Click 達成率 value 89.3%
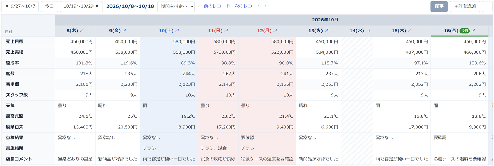 pyautogui.click(x=169, y=63)
